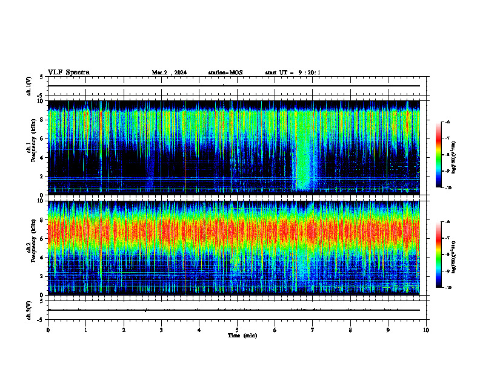Click the red band in ch.2 spectrogram
The image size is (480, 370).
tap(234, 232)
